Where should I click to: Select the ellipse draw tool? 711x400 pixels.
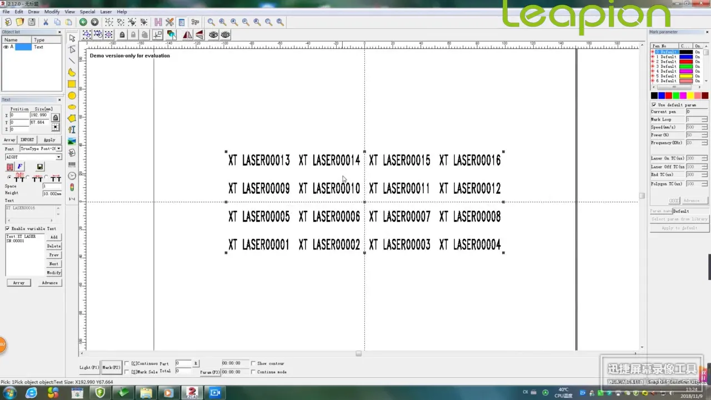coord(72,107)
